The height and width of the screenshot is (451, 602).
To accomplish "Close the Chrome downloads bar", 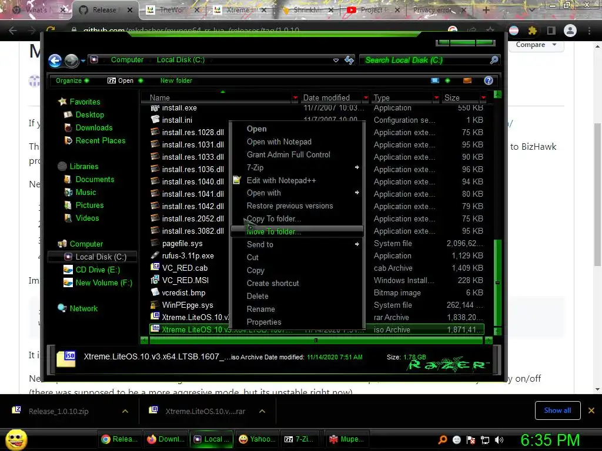I will (x=591, y=410).
